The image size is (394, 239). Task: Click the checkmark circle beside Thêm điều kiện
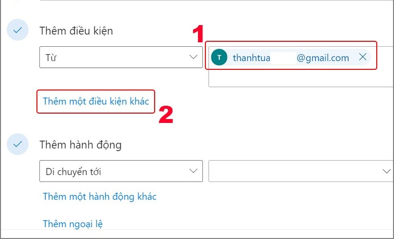18,30
